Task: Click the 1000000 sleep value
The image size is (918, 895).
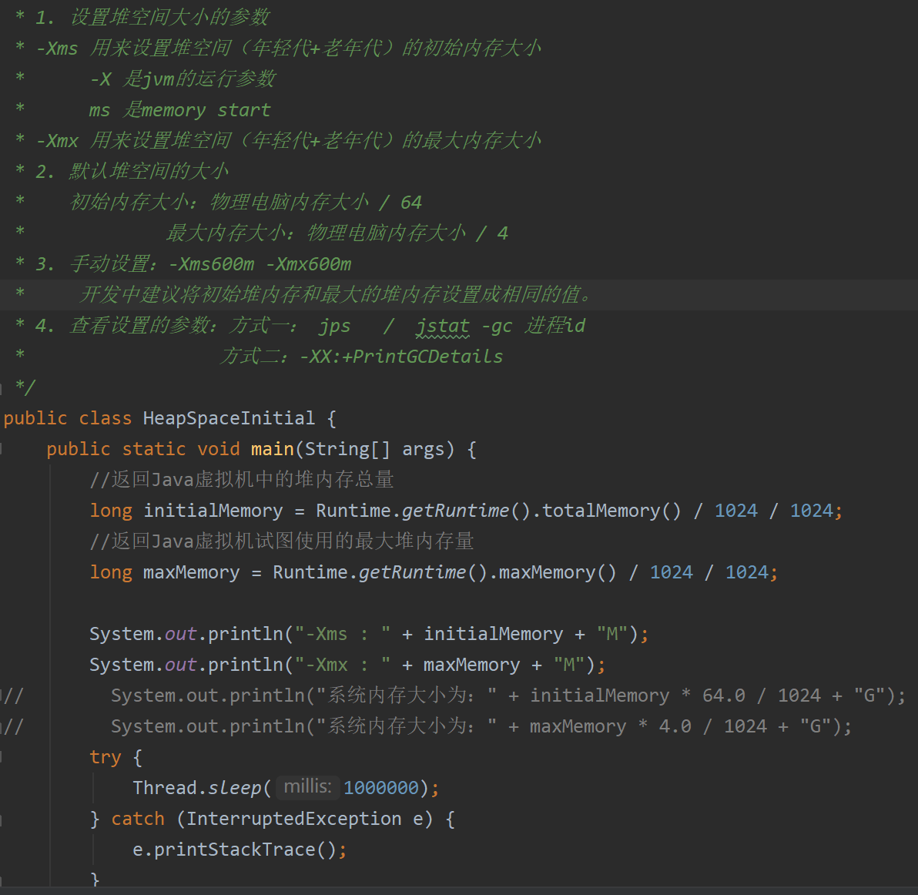Action: click(x=381, y=788)
